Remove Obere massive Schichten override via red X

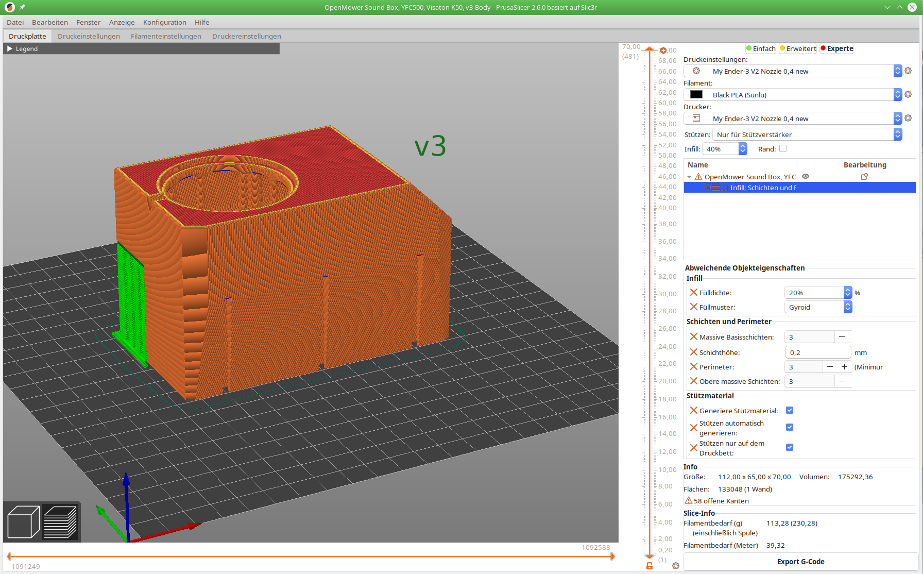click(x=694, y=381)
